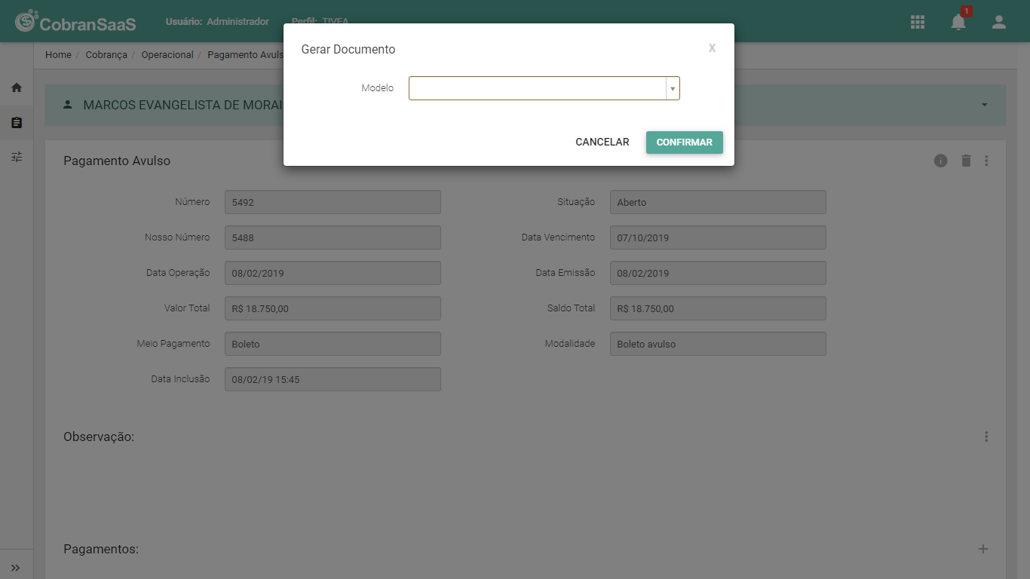This screenshot has width=1030, height=579.
Task: Open more options menu of Observação
Action: (986, 437)
